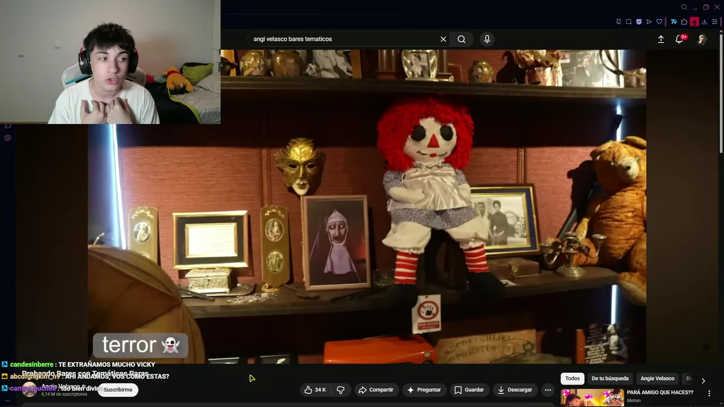Click the heart bookmark icon in the toolbar
The width and height of the screenshot is (724, 407).
coord(659,22)
